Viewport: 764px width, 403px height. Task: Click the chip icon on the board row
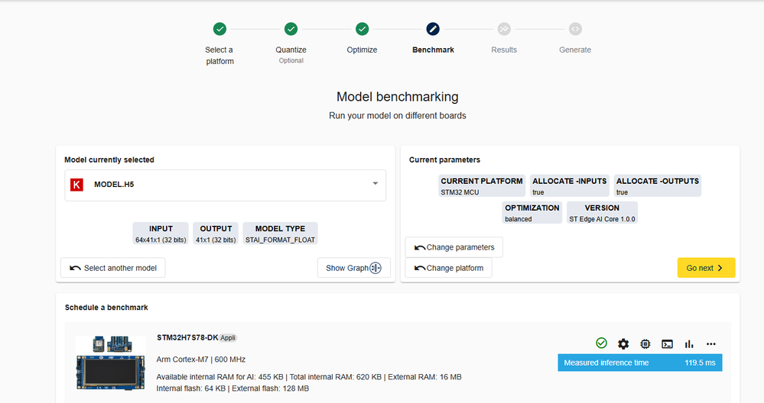pyautogui.click(x=645, y=343)
